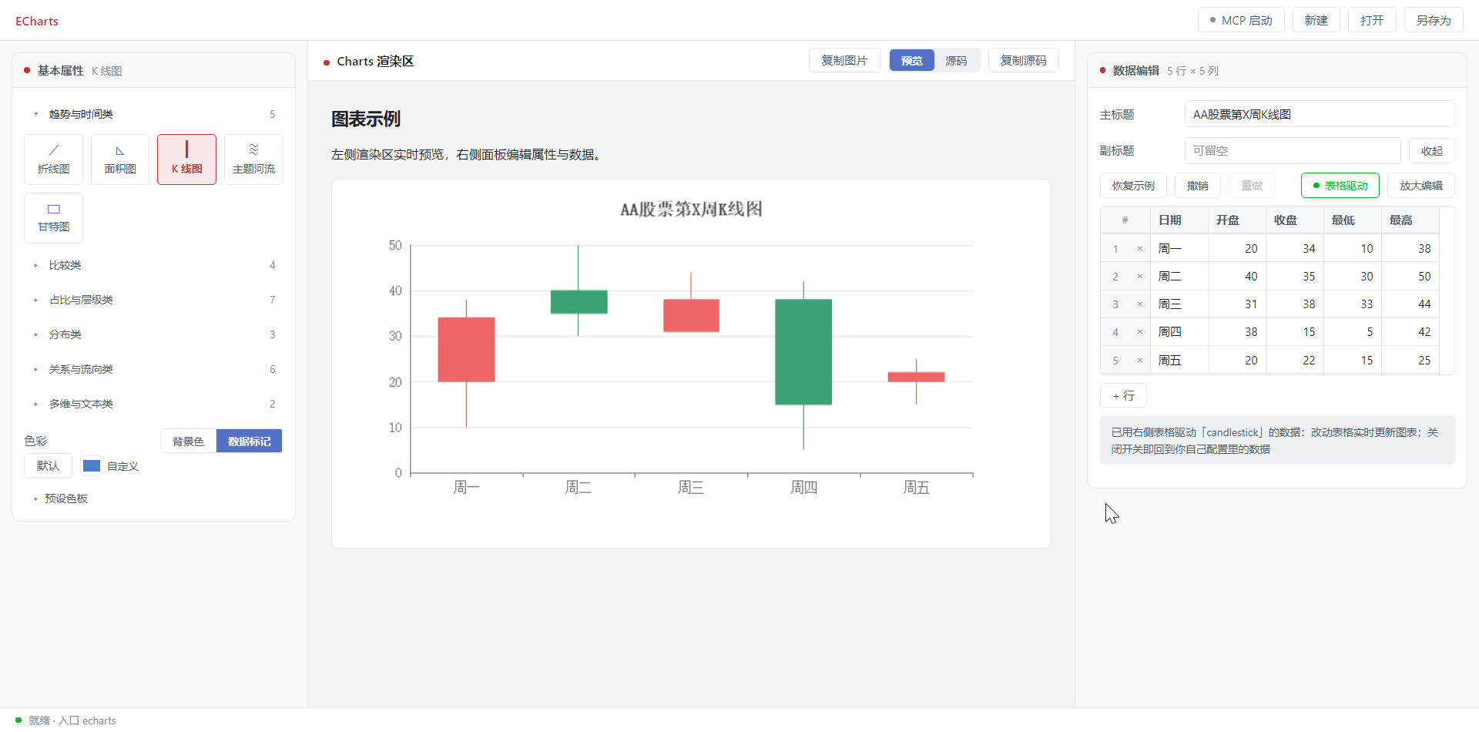Image resolution: width=1479 pixels, height=732 pixels.
Task: Switch to the 预览 preview tab
Action: click(x=911, y=61)
